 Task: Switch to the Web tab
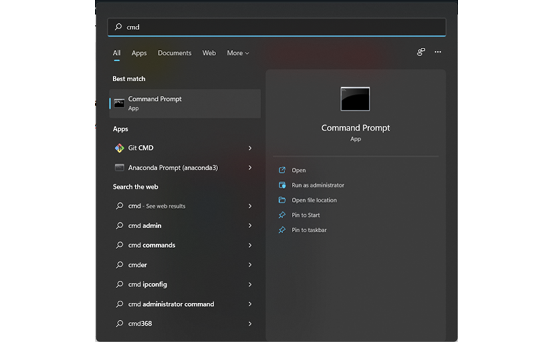click(x=209, y=53)
